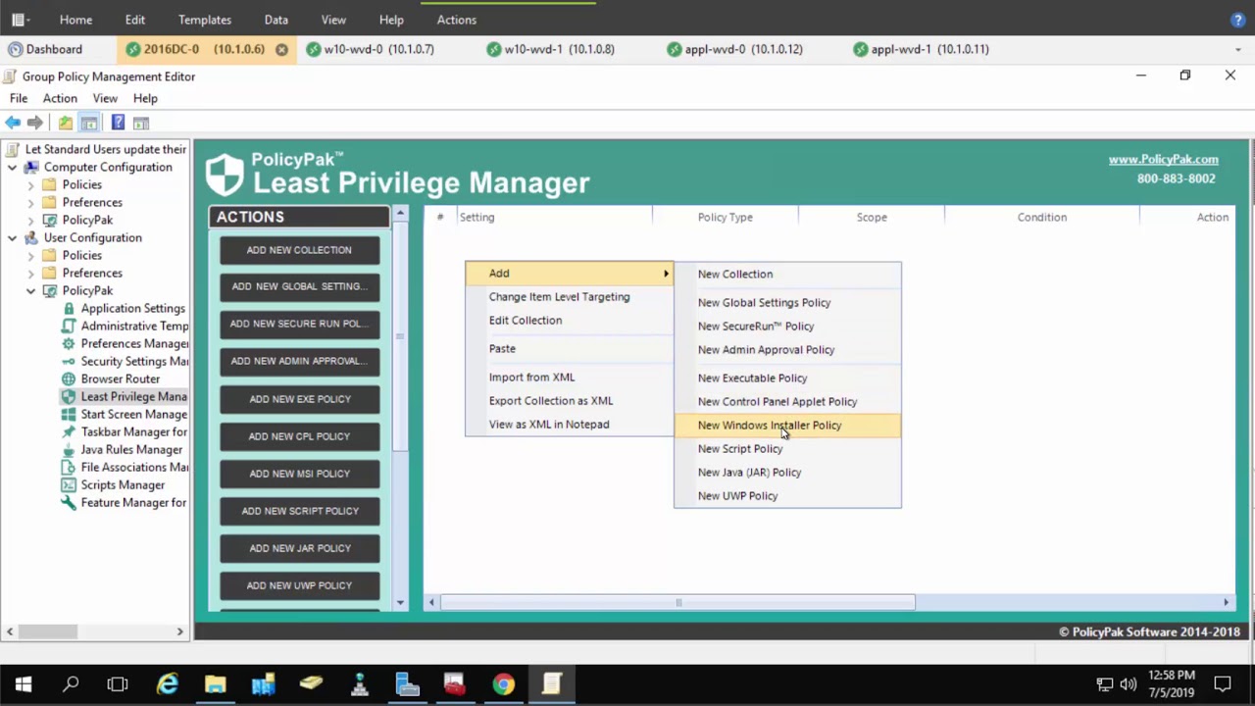
Task: Choose Export Collection as XML
Action: point(569,400)
